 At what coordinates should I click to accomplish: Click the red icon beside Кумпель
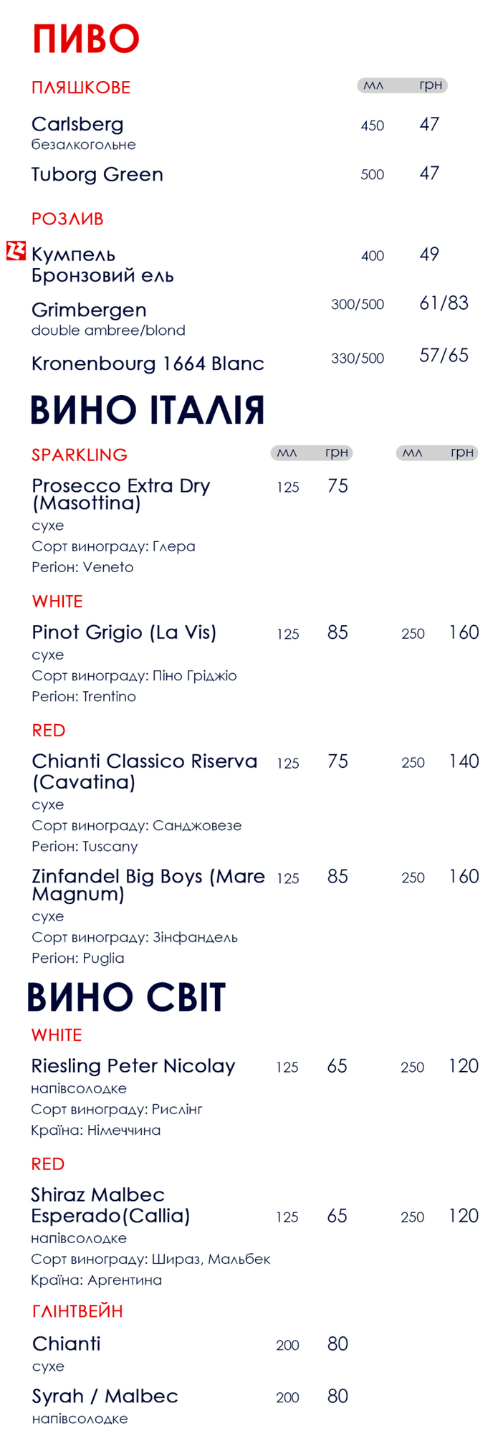[x=16, y=251]
